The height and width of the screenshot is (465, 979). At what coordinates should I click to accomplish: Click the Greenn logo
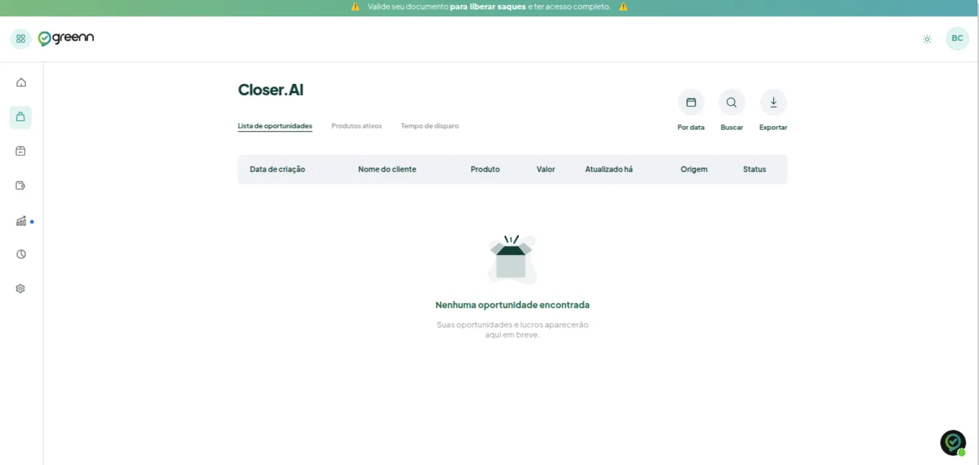coord(66,39)
